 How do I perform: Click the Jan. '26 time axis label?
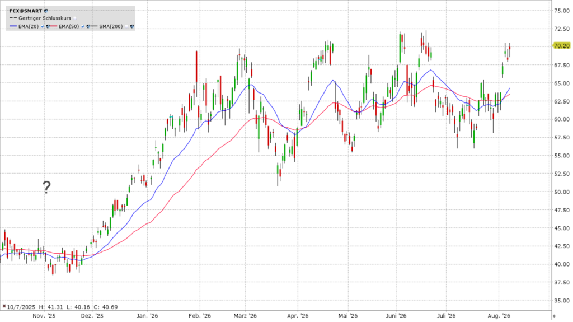147,316
